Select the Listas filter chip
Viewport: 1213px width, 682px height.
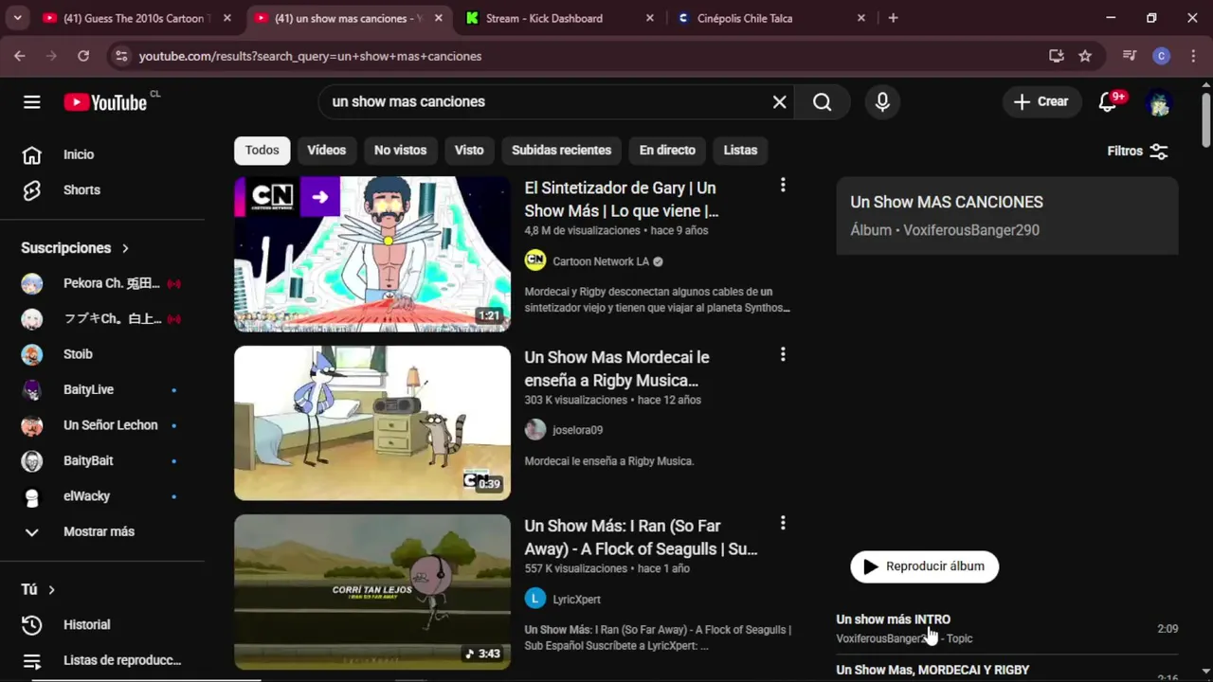[740, 150]
